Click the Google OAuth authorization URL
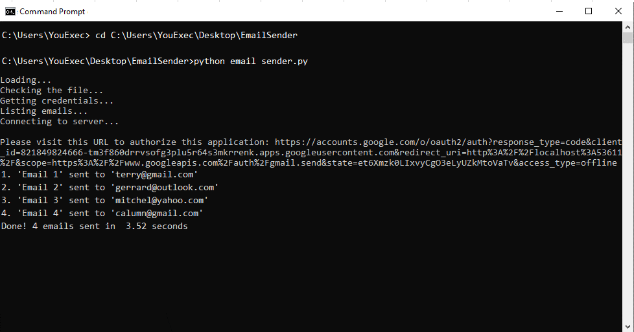This screenshot has width=634, height=332. point(311,153)
